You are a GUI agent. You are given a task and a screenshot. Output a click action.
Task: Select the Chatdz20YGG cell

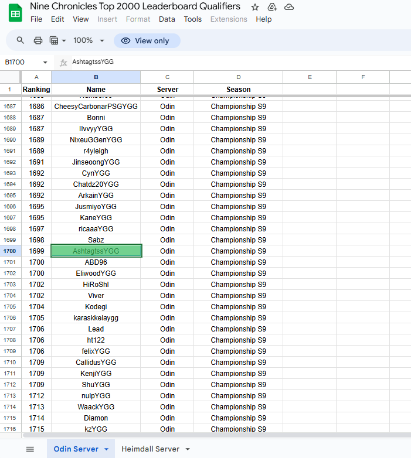tap(96, 184)
